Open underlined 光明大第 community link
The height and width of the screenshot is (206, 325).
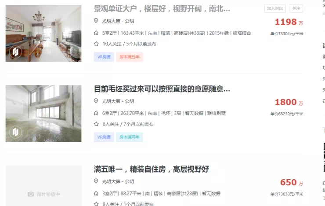click(111, 21)
